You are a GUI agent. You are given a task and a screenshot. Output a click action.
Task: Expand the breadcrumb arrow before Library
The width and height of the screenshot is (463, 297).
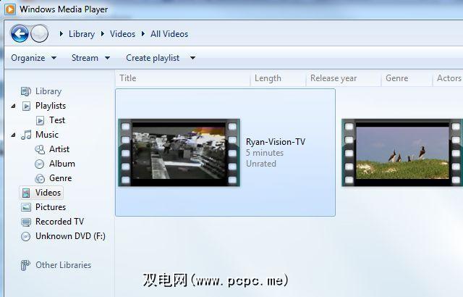point(61,34)
